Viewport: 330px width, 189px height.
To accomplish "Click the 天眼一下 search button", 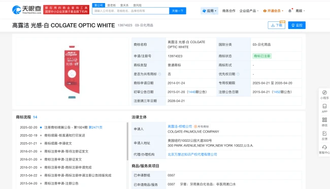I will [x=178, y=11].
